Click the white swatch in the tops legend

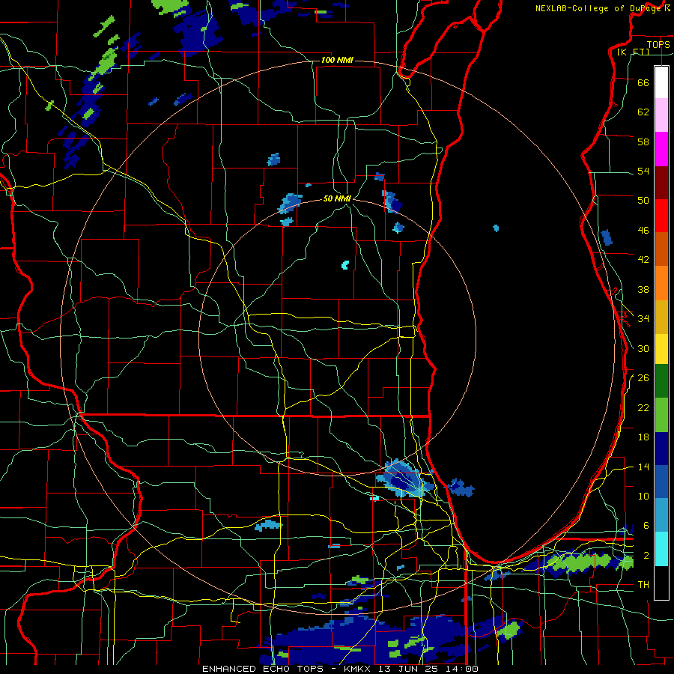(x=661, y=82)
